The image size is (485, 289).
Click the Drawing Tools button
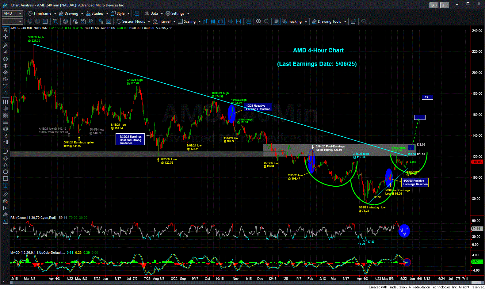pos(327,21)
